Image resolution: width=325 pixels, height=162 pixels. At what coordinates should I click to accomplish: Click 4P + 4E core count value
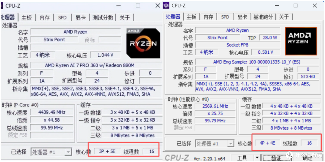click(x=268, y=143)
